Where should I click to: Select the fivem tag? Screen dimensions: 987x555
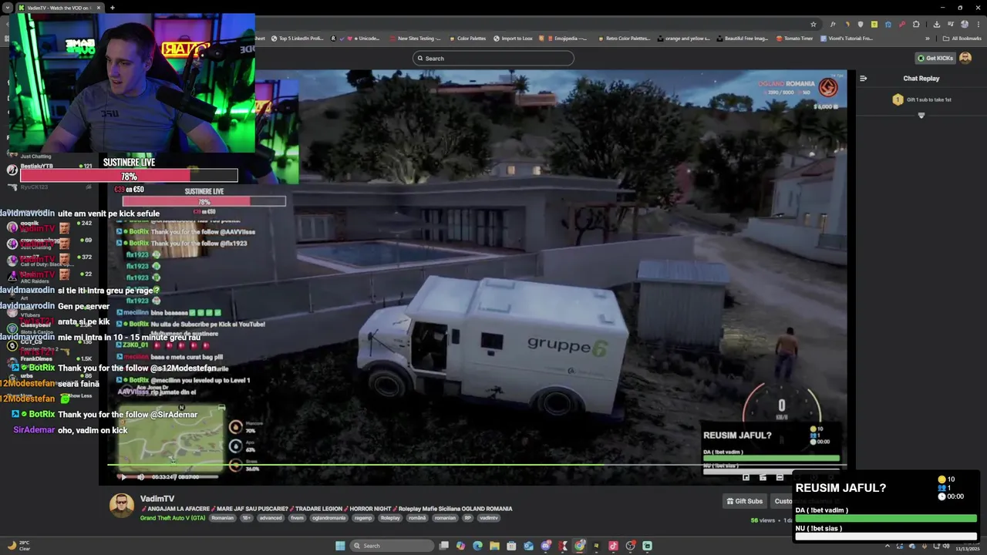(298, 518)
